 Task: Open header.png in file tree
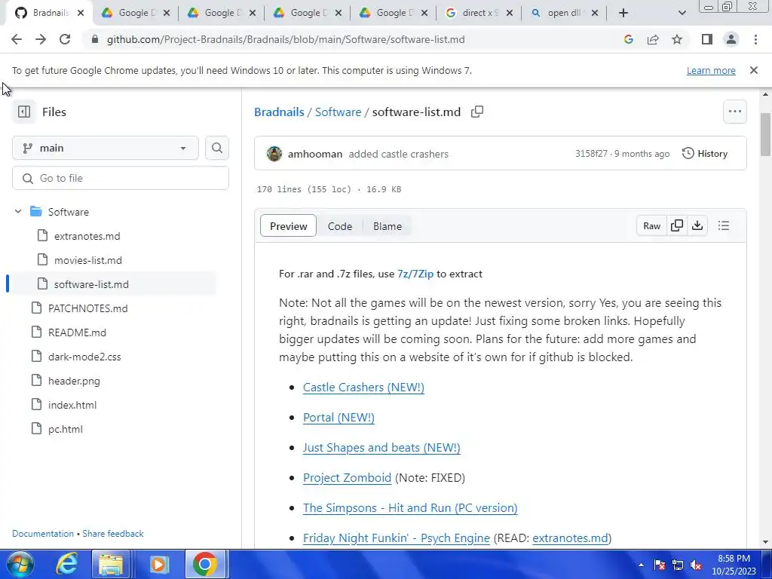74,381
